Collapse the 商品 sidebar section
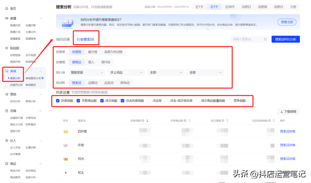 41,164
